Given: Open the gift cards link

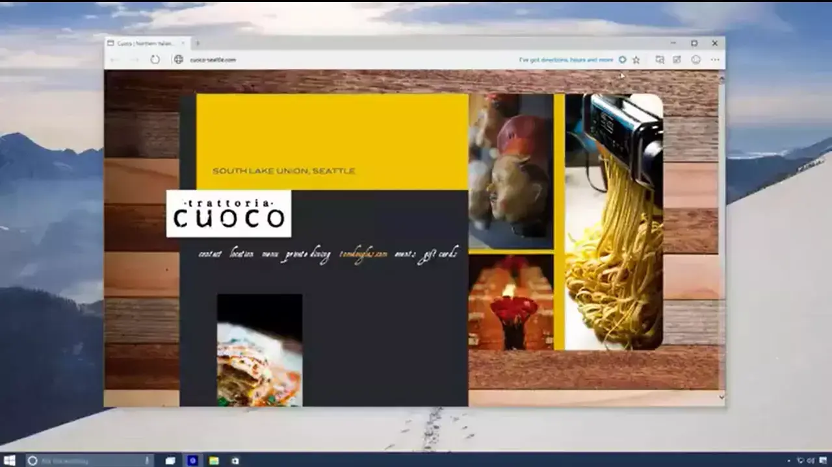Looking at the screenshot, I should pyautogui.click(x=437, y=254).
